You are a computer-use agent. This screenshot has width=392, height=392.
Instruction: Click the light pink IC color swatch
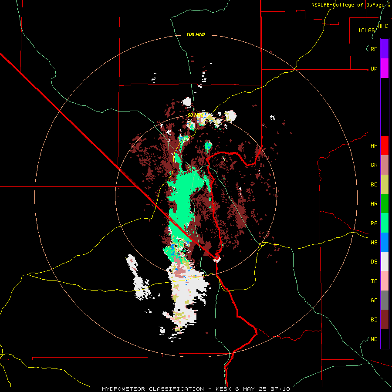(385, 281)
